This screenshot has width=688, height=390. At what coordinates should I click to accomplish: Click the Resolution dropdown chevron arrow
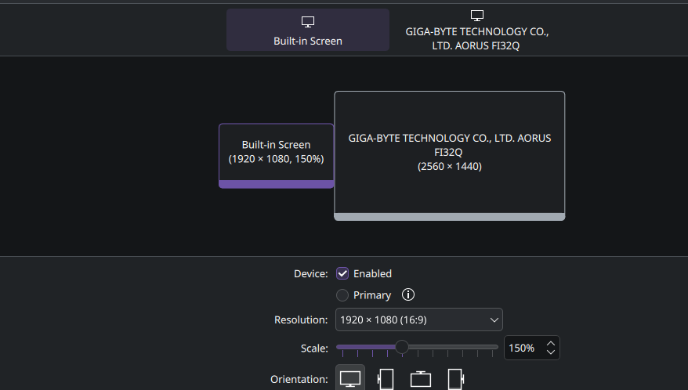[x=494, y=320]
